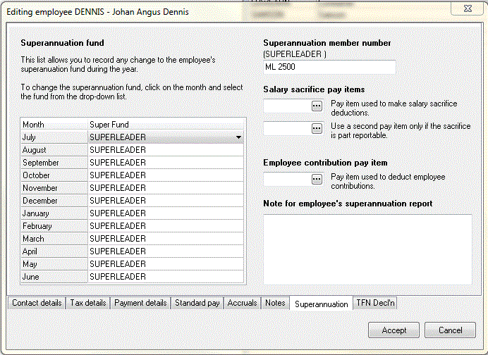Click the employee contribution pay item field
Screen dimensions: 488x355
click(287, 179)
